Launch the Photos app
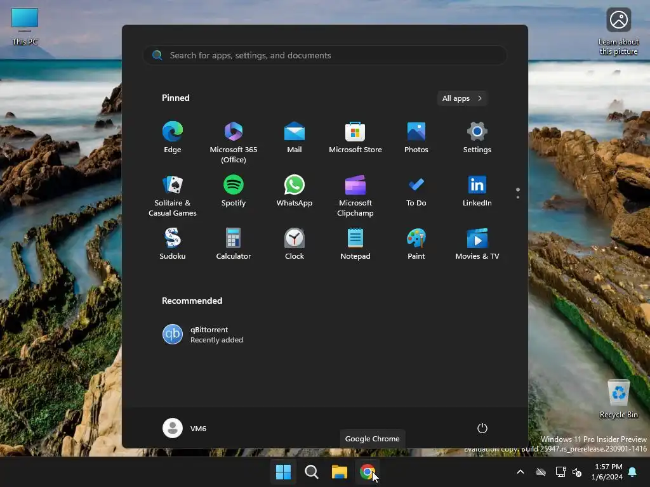 coord(416,138)
